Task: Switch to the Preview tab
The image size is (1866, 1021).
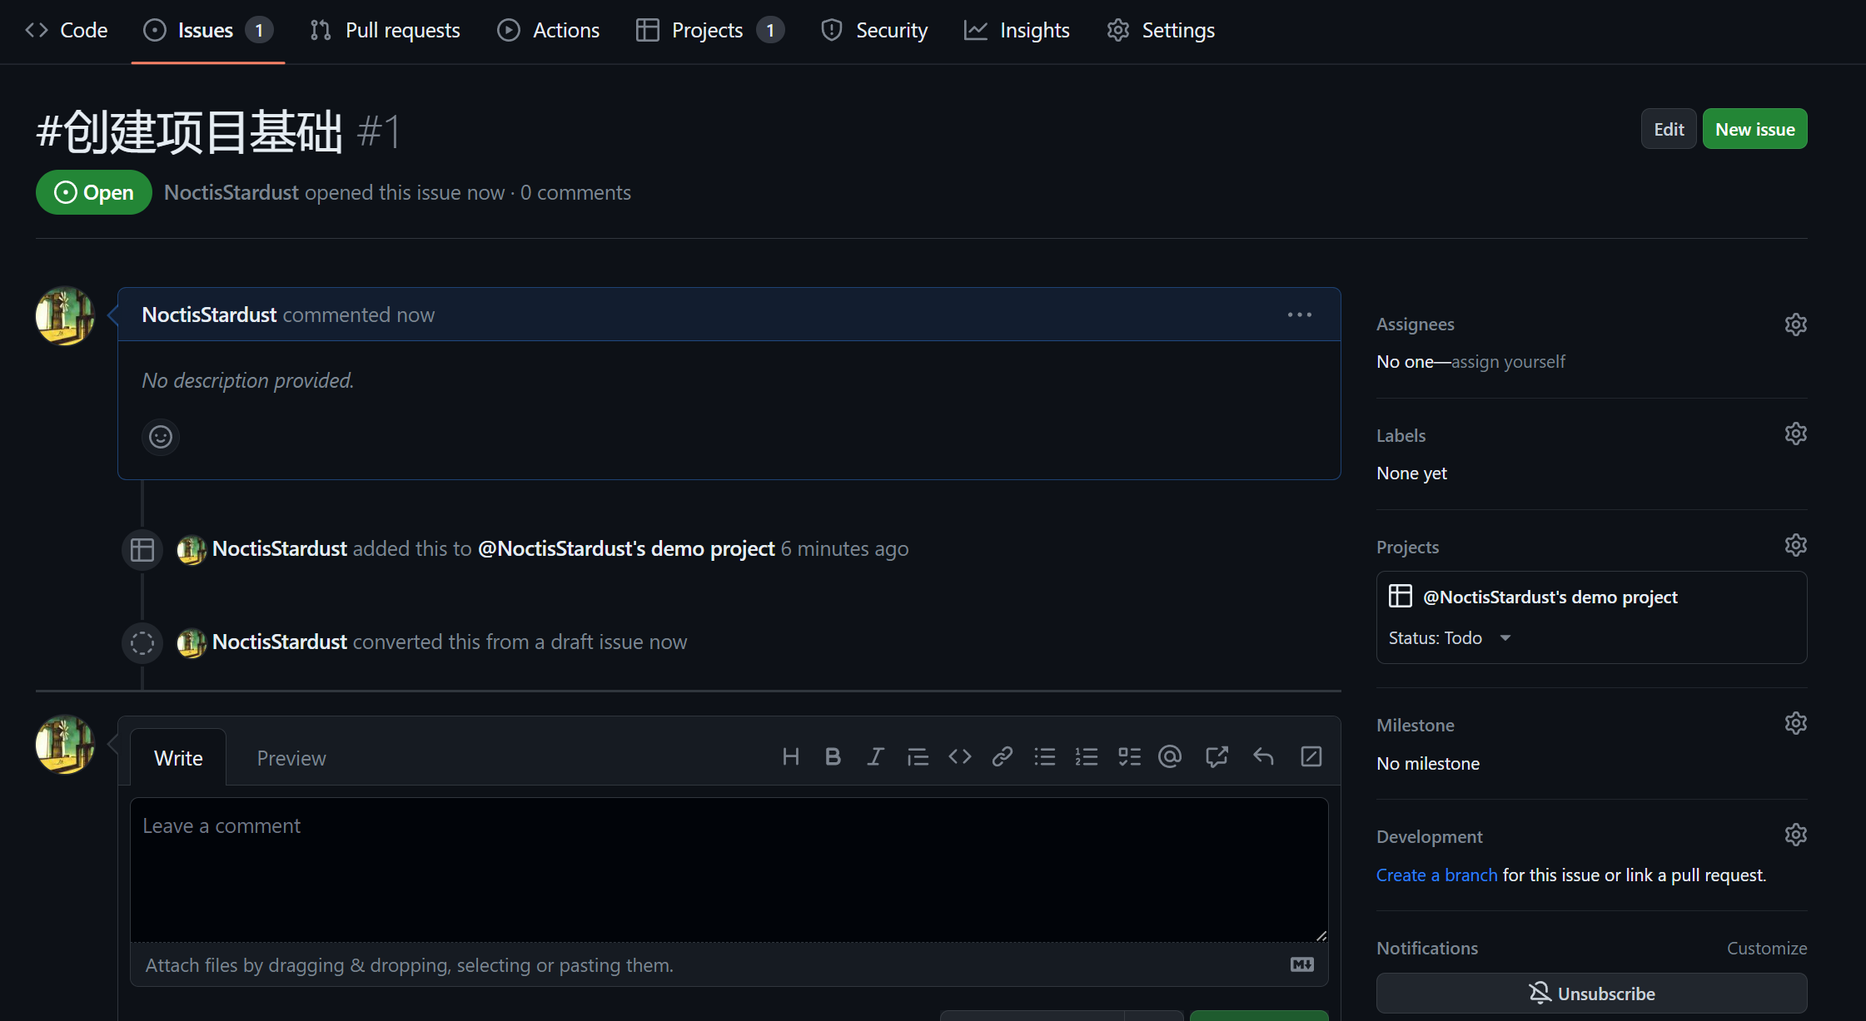Action: click(291, 758)
